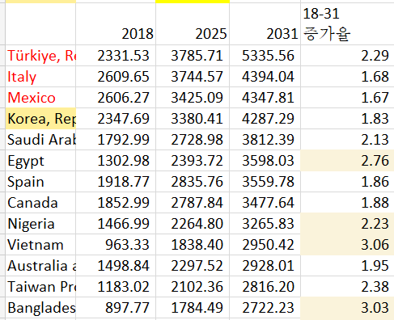394x320 pixels.
Task: Click Vietnam's shaded ratio cell 3.06
Action: pos(347,245)
